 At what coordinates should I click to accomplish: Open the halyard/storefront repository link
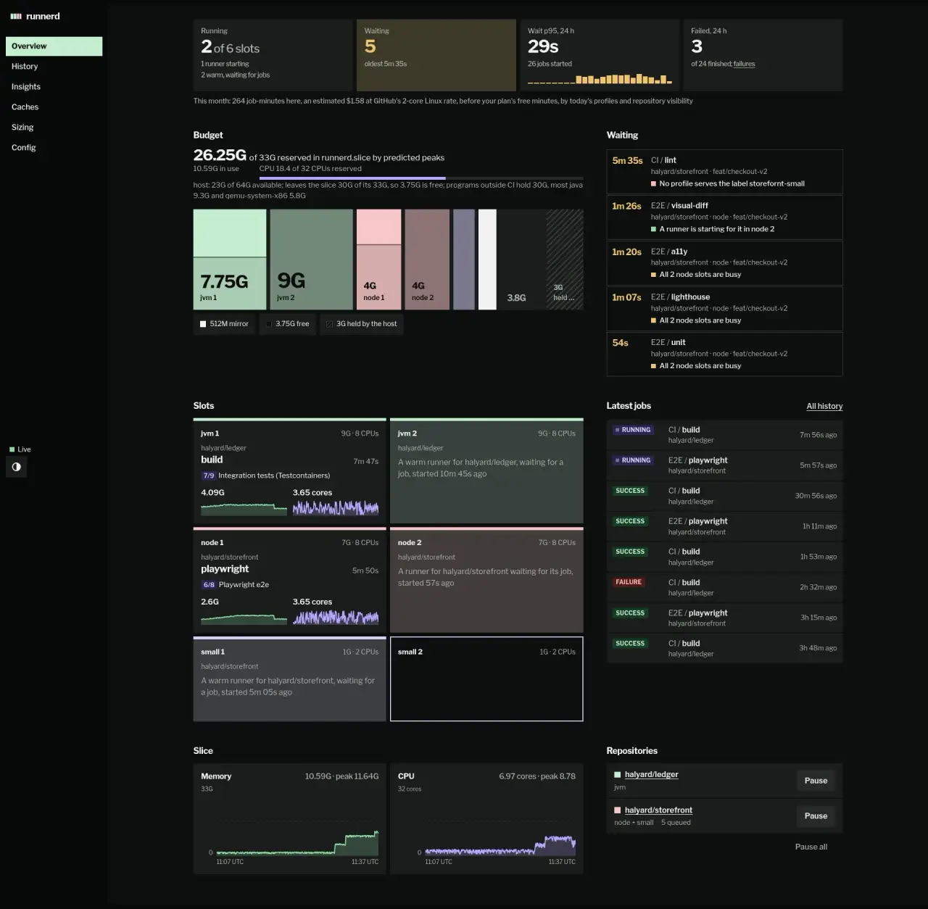coord(658,810)
